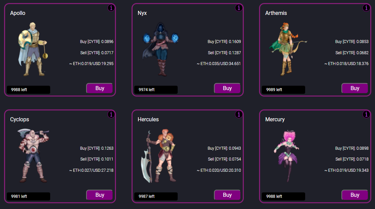This screenshot has width=375, height=209.
Task: Click the Hercules character artwork
Action: pos(158,156)
